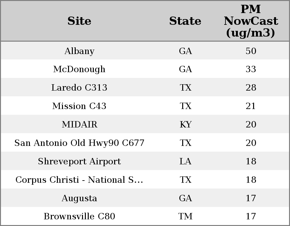Click the Augusta site entry
The width and height of the screenshot is (290, 226).
coord(79,198)
